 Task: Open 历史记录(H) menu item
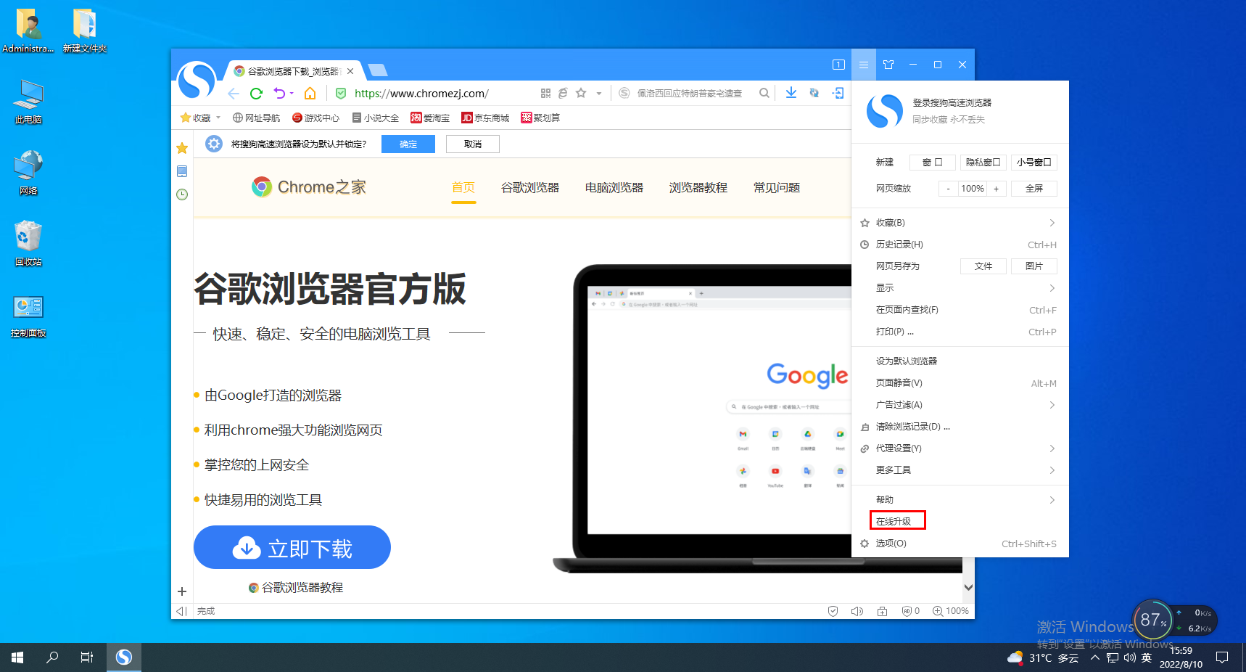tap(960, 245)
